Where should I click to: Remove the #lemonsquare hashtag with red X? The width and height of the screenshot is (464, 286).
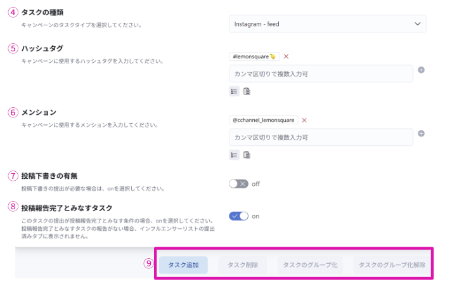[286, 56]
